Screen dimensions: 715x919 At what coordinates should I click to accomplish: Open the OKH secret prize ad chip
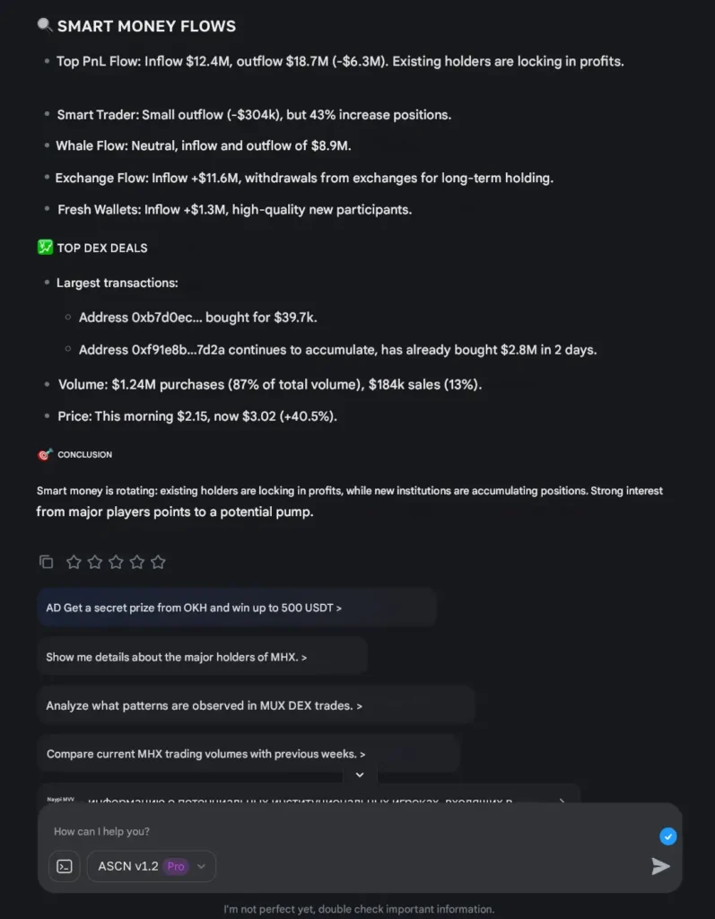click(236, 608)
